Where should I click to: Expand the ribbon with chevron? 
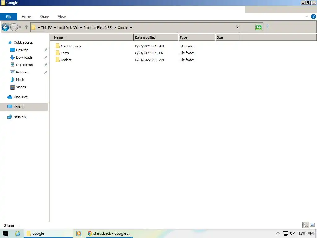307,17
